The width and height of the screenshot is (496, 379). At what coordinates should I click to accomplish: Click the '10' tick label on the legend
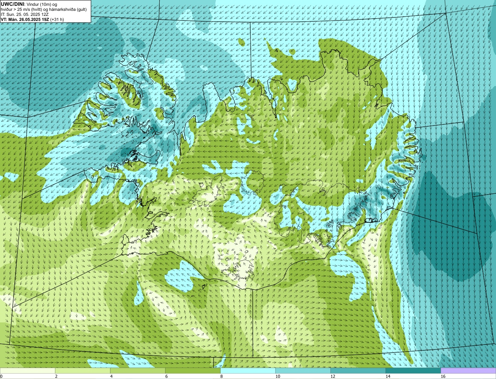278,376
